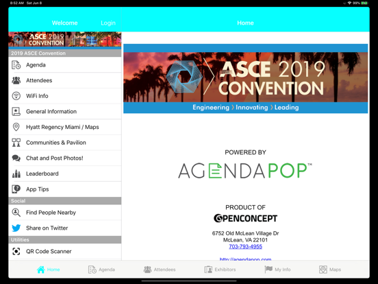Open the QR Code Scanner row
The image size is (378, 284).
[x=65, y=251]
